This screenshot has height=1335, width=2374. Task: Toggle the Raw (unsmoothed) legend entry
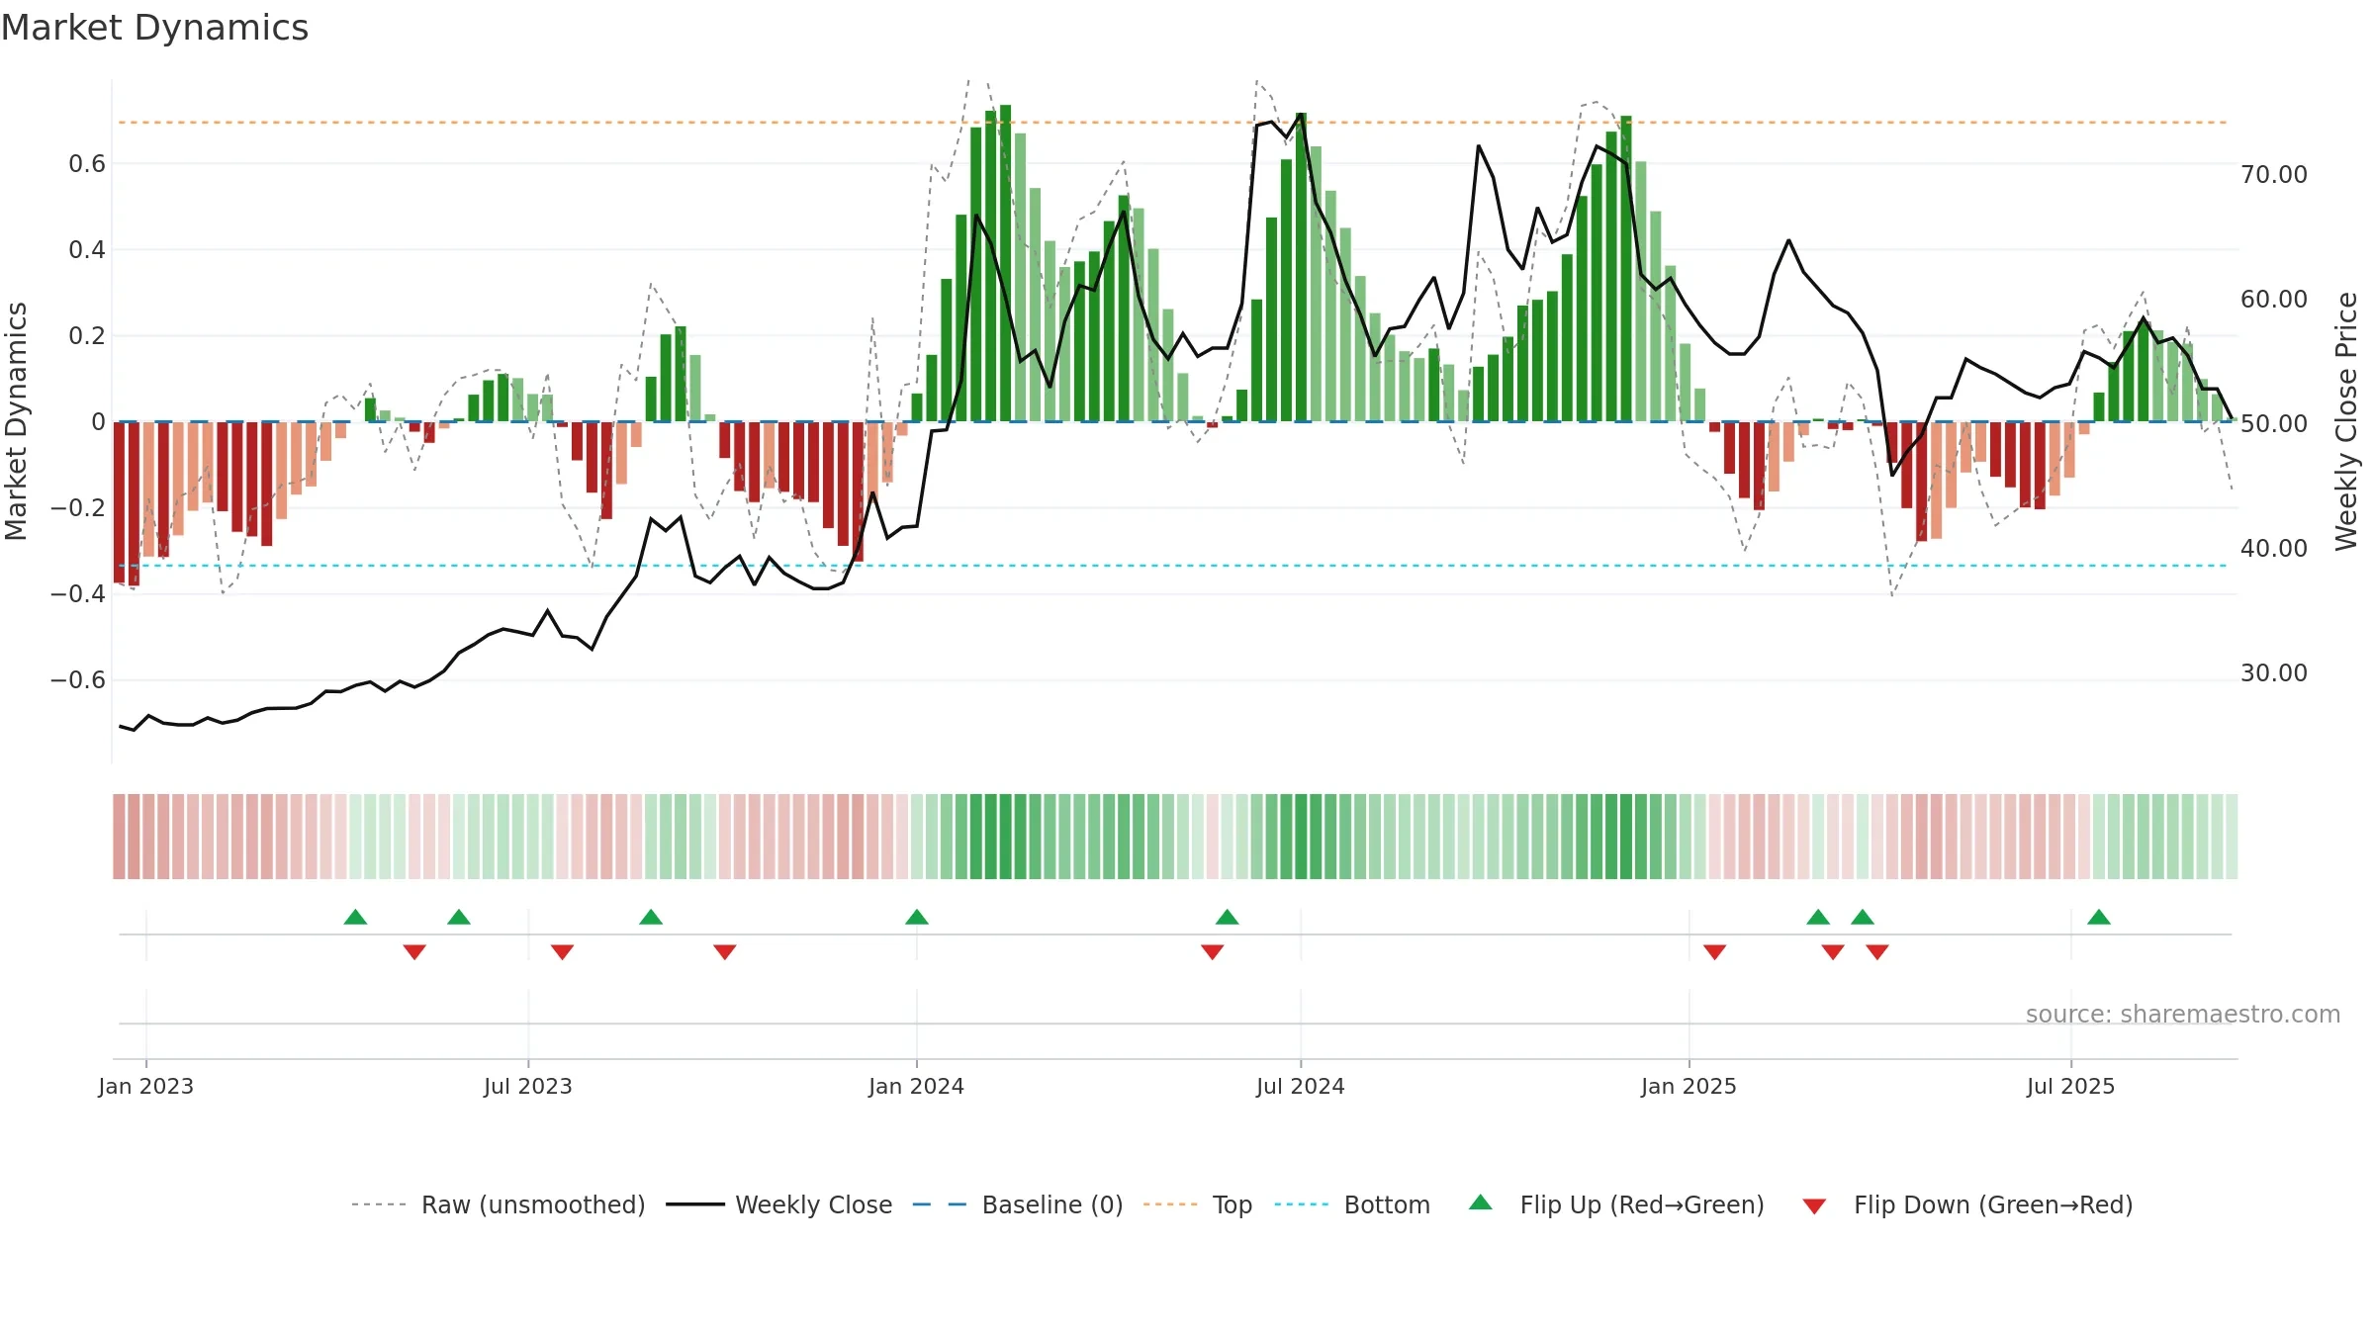pyautogui.click(x=498, y=1204)
